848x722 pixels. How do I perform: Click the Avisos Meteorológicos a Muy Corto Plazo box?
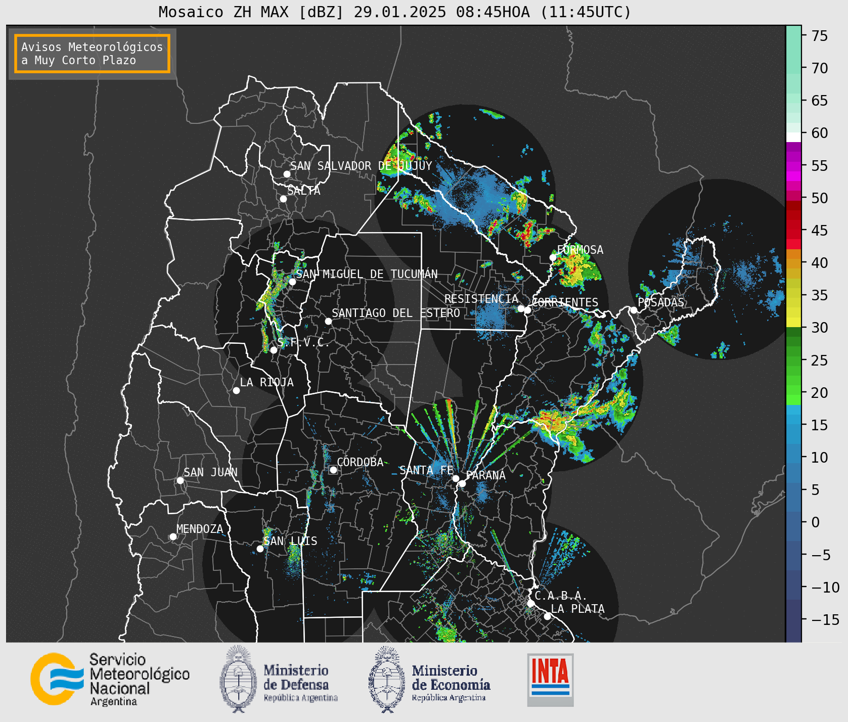point(92,54)
